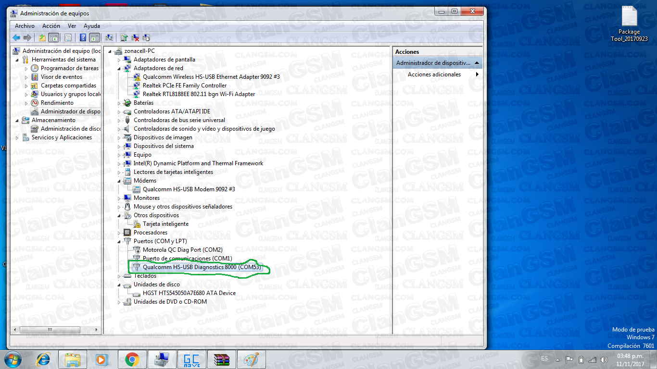Open Google Chrome from taskbar
The height and width of the screenshot is (369, 657).
click(x=132, y=359)
